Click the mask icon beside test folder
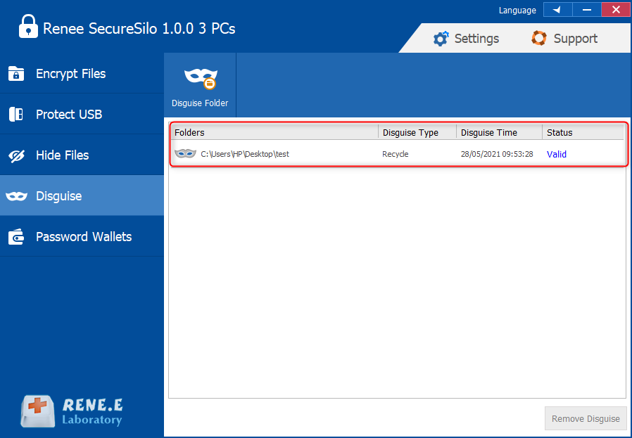Image resolution: width=632 pixels, height=438 pixels. (185, 154)
